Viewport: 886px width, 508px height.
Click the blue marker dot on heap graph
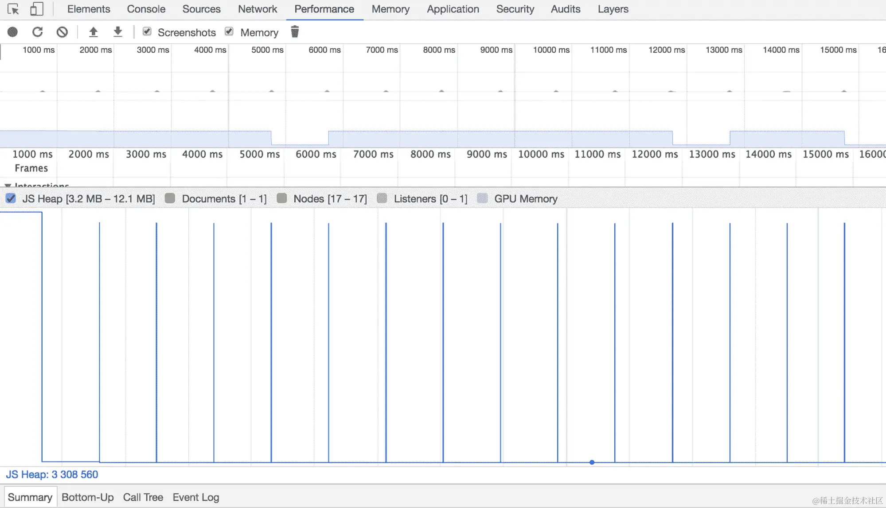[x=592, y=462]
